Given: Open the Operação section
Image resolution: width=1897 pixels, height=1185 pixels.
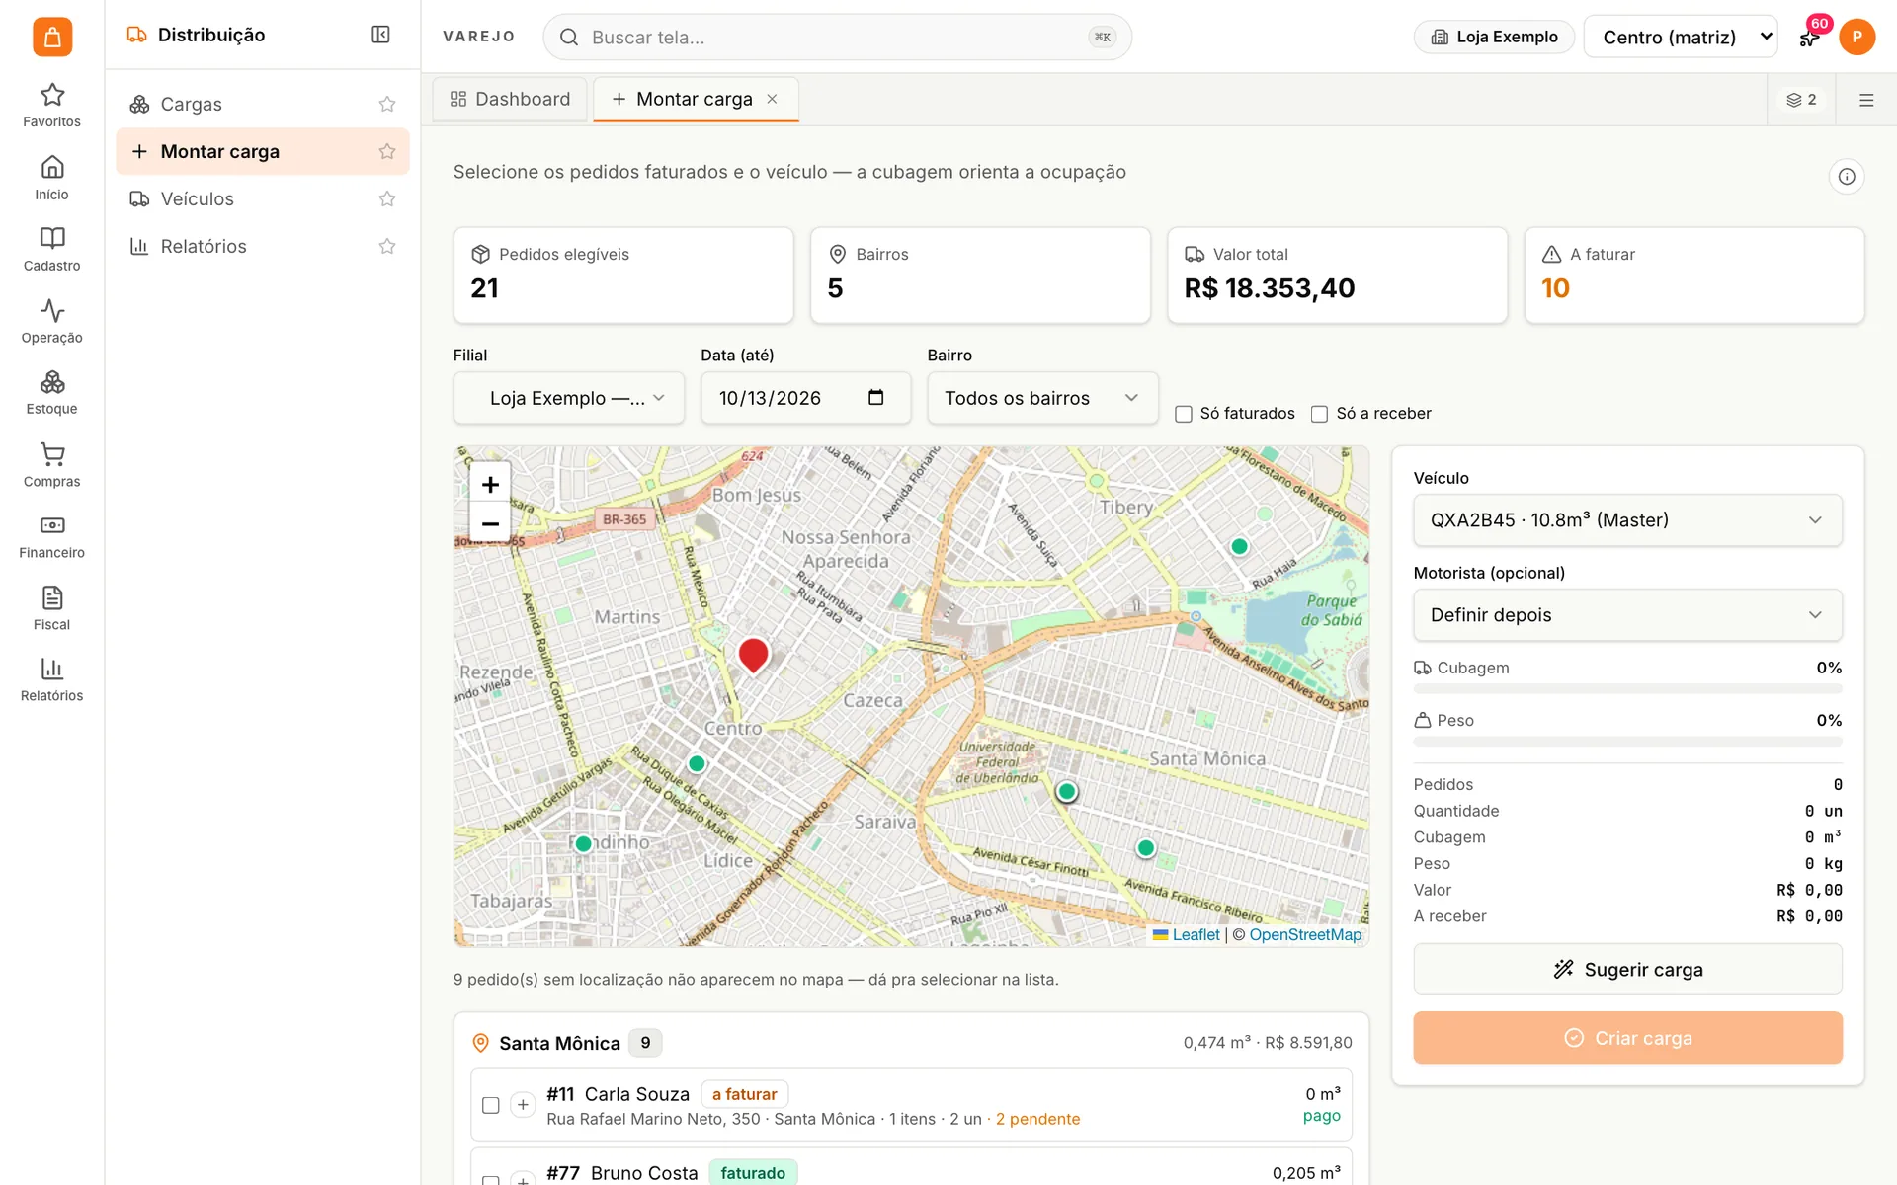Looking at the screenshot, I should click(x=51, y=321).
